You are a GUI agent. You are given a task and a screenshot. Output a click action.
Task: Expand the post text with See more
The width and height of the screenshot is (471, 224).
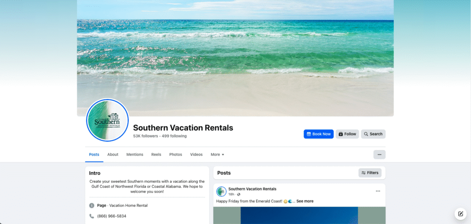pos(305,201)
